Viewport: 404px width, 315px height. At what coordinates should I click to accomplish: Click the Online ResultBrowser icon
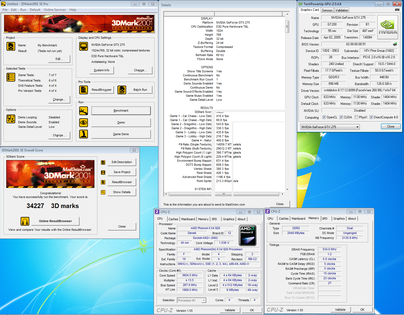[25, 221]
